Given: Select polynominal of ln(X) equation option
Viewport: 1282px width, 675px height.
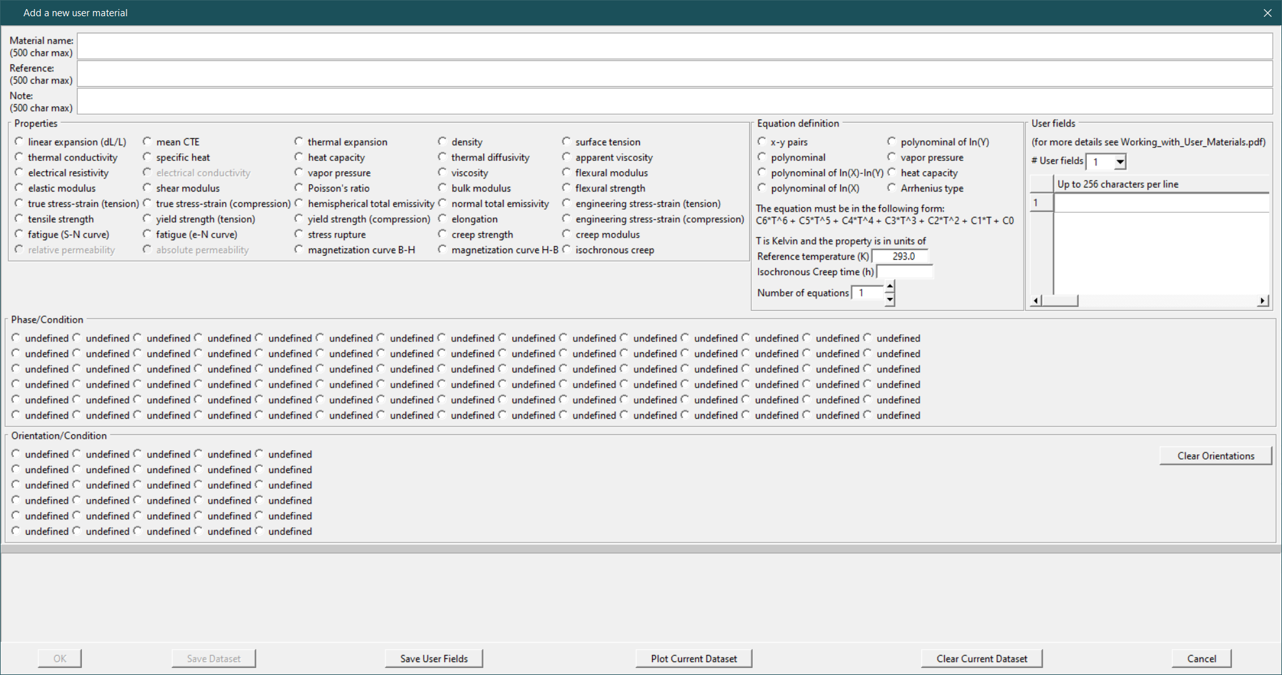Looking at the screenshot, I should coord(762,188).
